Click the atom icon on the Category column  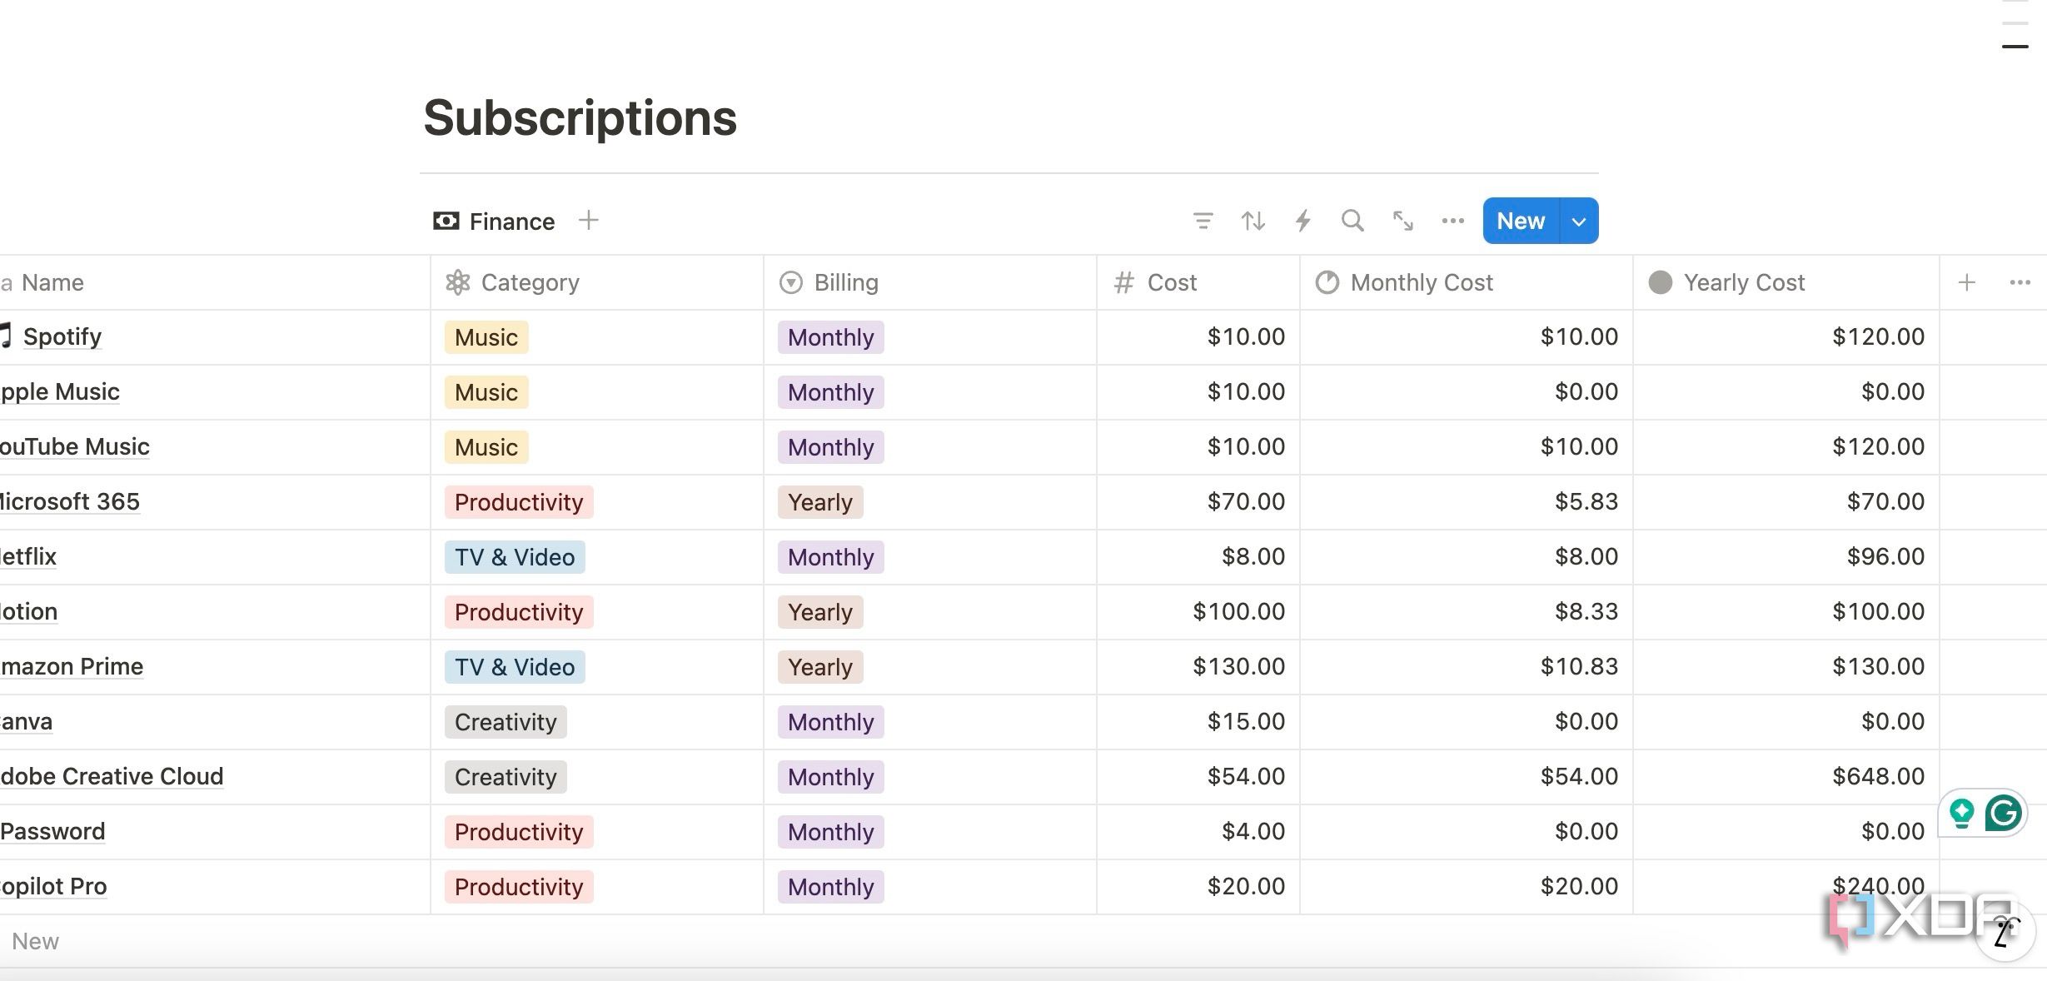click(458, 282)
